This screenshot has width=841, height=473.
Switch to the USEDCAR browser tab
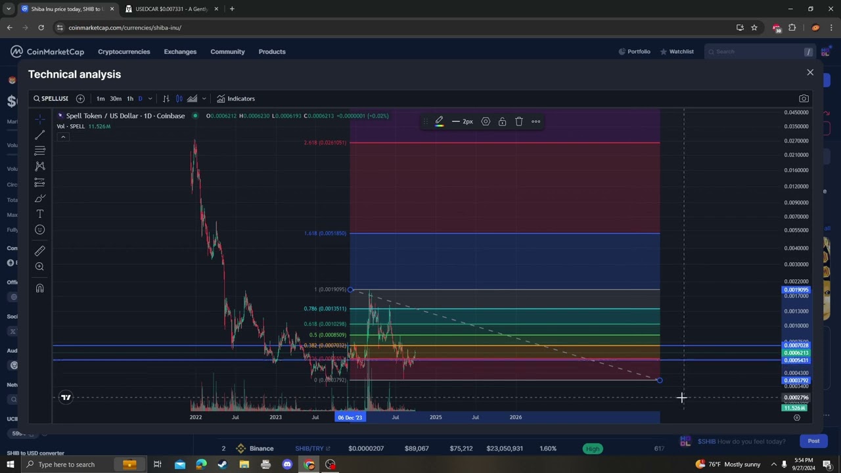(x=171, y=9)
